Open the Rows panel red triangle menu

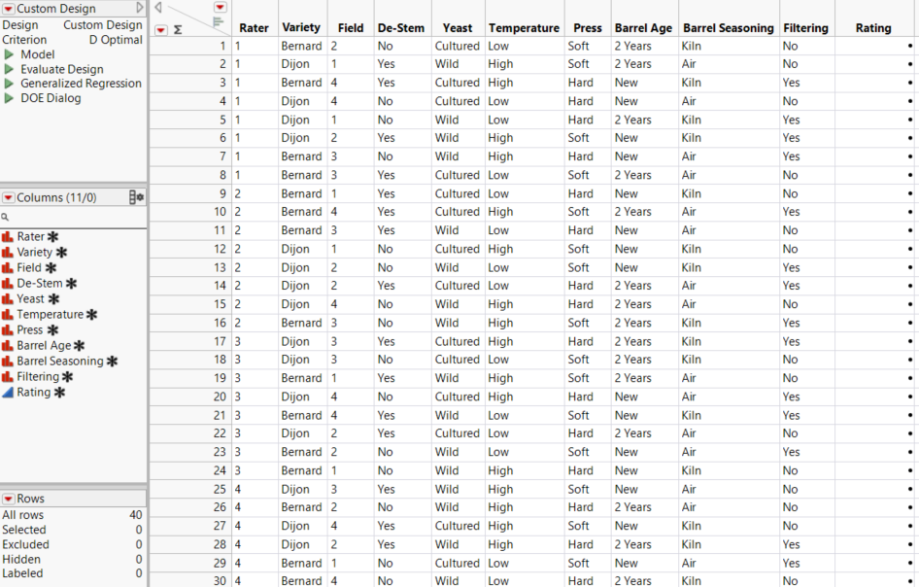(x=7, y=499)
